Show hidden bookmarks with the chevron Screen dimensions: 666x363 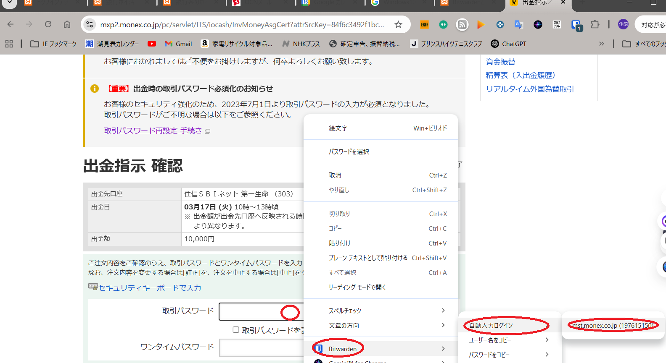(x=601, y=44)
